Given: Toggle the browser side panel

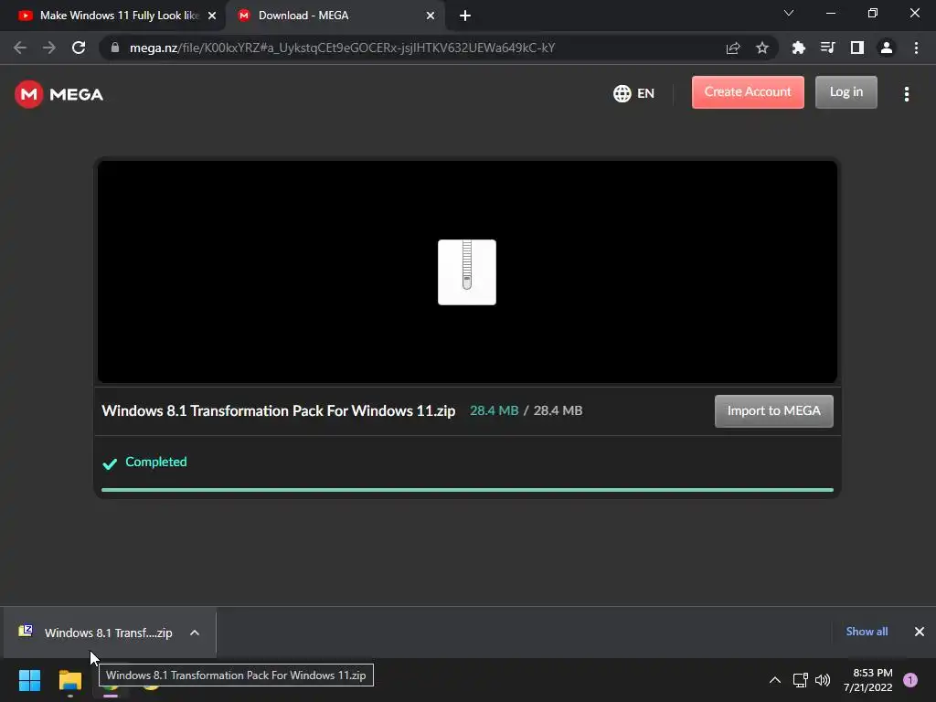Looking at the screenshot, I should 857,48.
